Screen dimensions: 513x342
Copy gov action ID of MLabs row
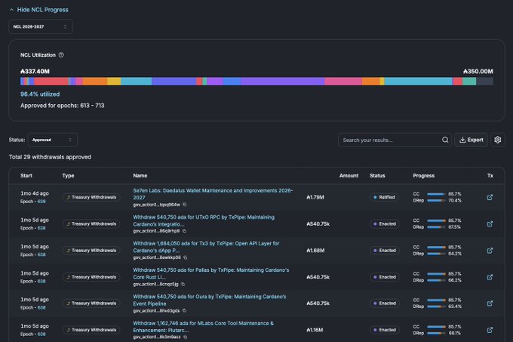click(185, 337)
